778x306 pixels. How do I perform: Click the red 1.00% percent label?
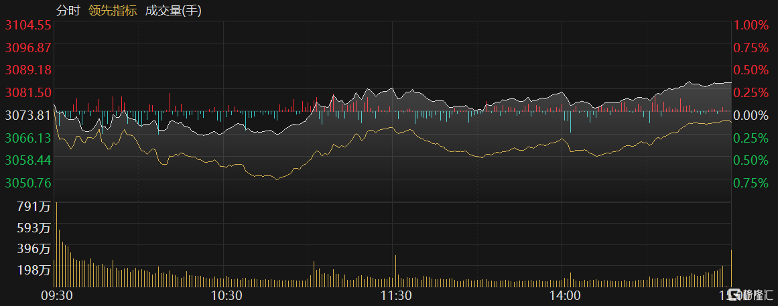click(751, 25)
